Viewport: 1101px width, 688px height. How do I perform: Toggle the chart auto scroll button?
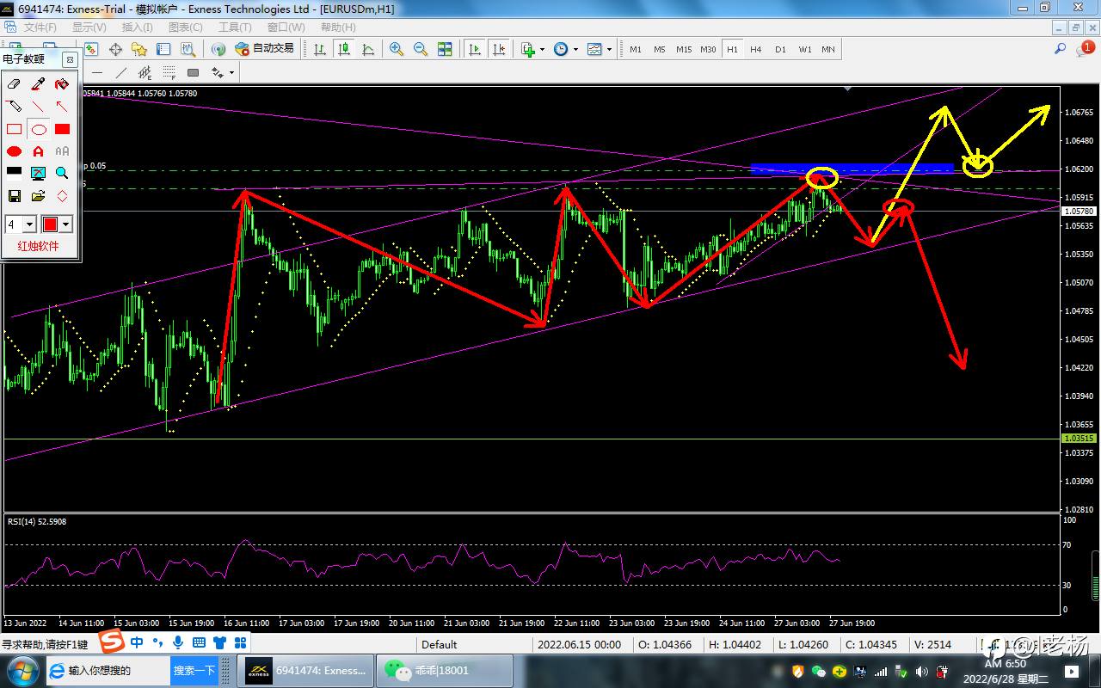click(474, 49)
